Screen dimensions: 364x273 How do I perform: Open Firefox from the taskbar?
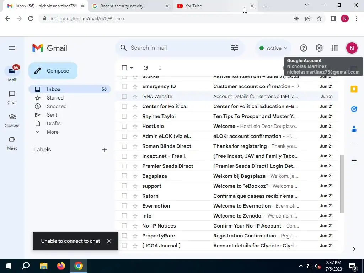(x=61, y=266)
